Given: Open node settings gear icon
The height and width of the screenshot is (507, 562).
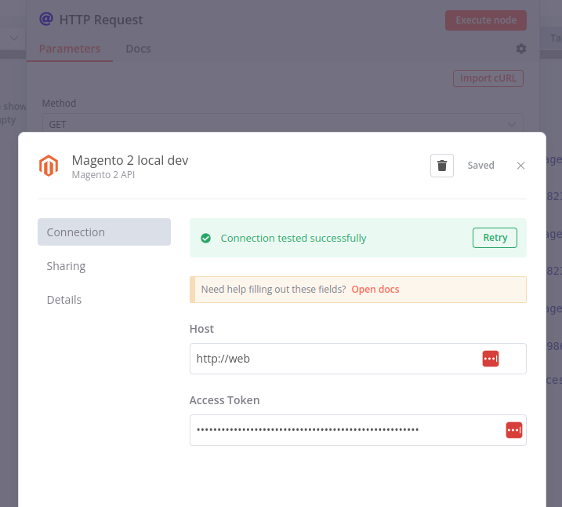Looking at the screenshot, I should (520, 49).
